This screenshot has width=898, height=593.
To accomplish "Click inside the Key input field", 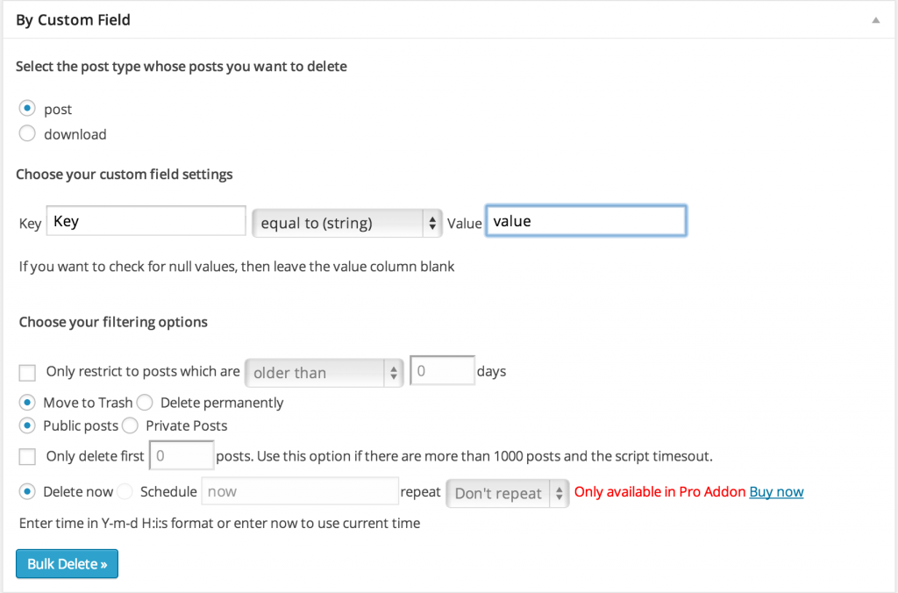I will (x=145, y=220).
